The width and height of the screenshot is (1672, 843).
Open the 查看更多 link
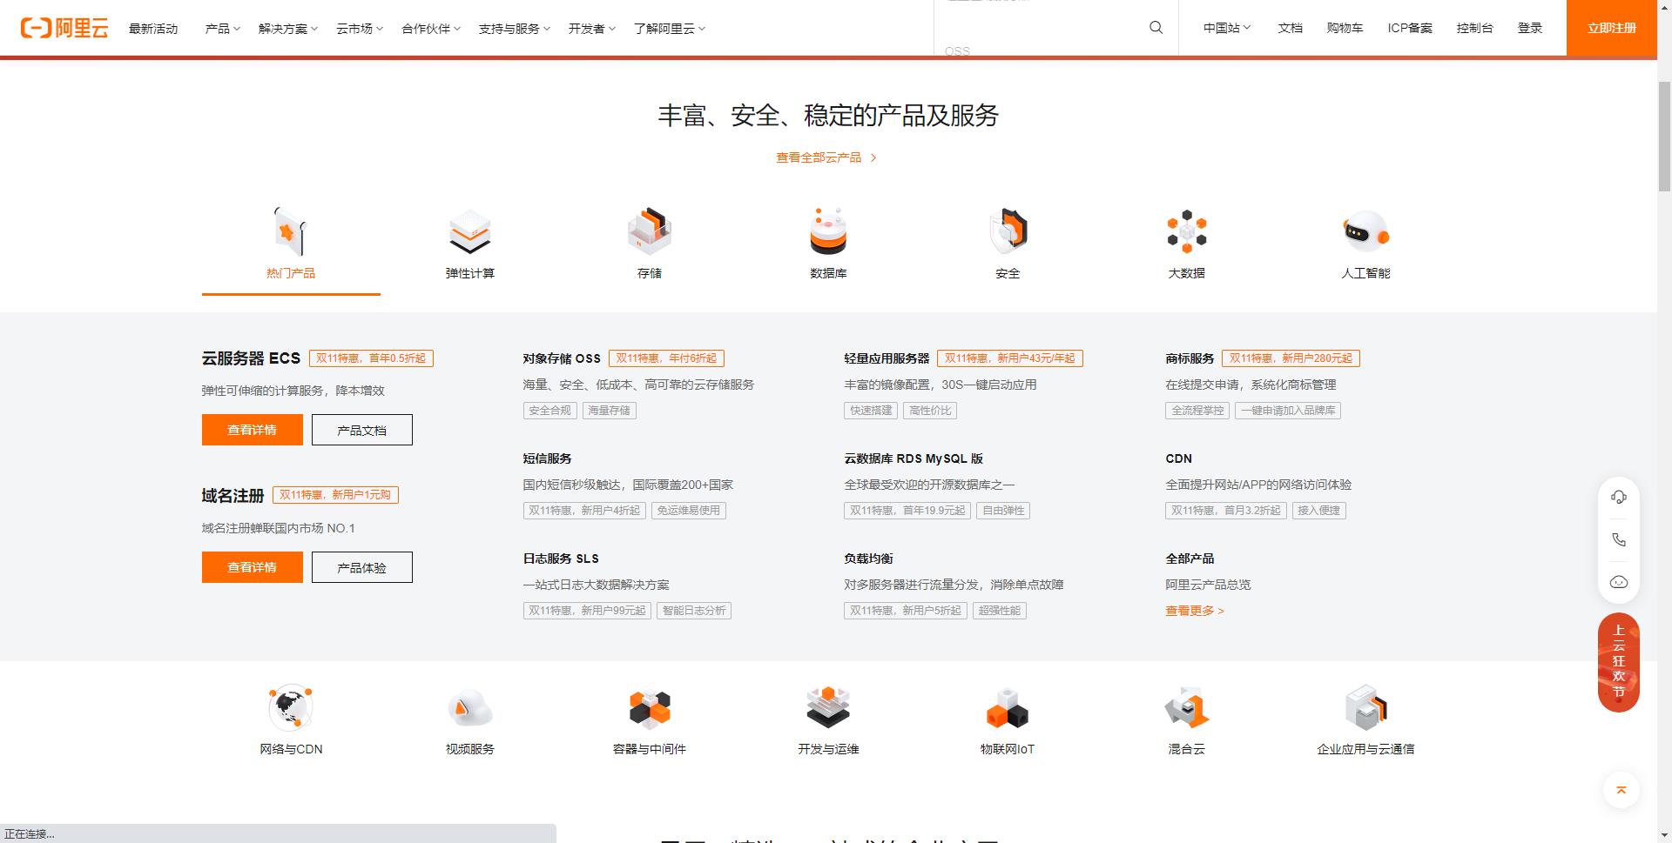1195,611
